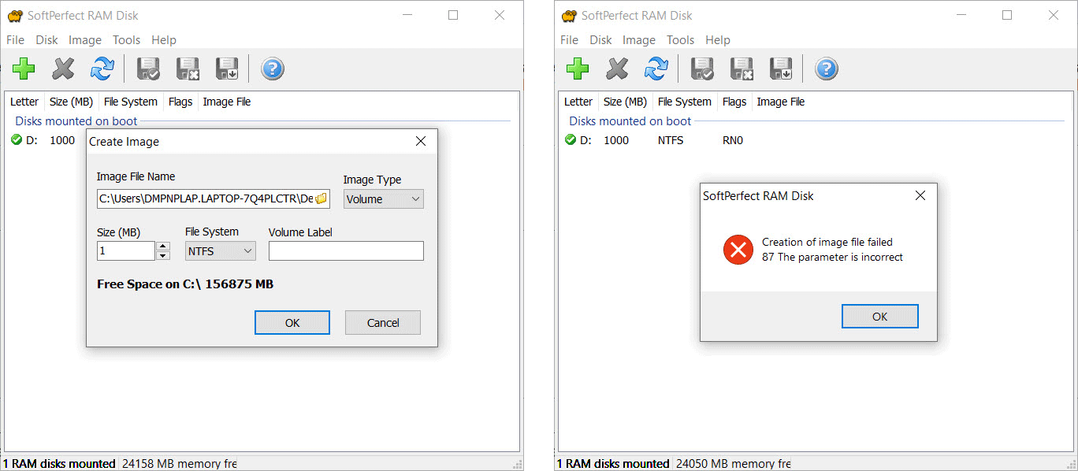The image size is (1078, 471).
Task: Open File System NTFS dropdown
Action: 221,251
